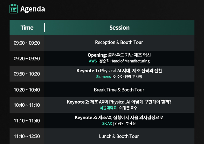
Task: Open the Reception & Booth Tour session
Action: [x=119, y=42]
